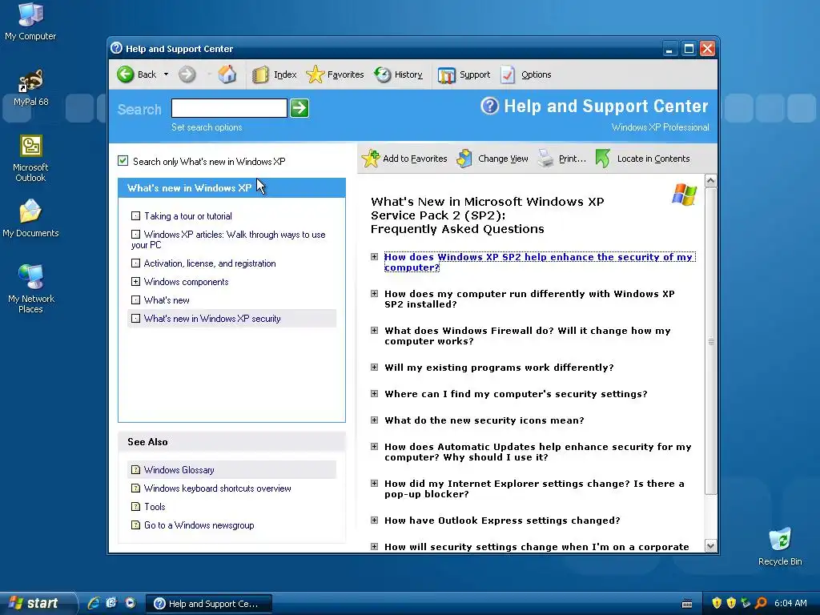This screenshot has height=615, width=820.
Task: Open Set search options link
Action: pyautogui.click(x=207, y=127)
